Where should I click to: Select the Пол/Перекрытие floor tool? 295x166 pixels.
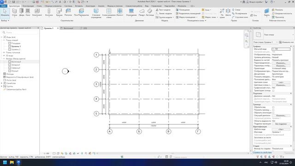81,12
